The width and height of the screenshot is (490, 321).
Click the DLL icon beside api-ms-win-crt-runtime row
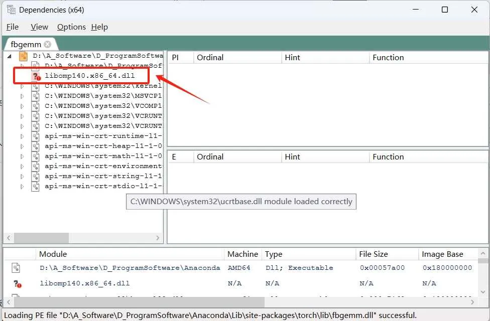pyautogui.click(x=35, y=136)
